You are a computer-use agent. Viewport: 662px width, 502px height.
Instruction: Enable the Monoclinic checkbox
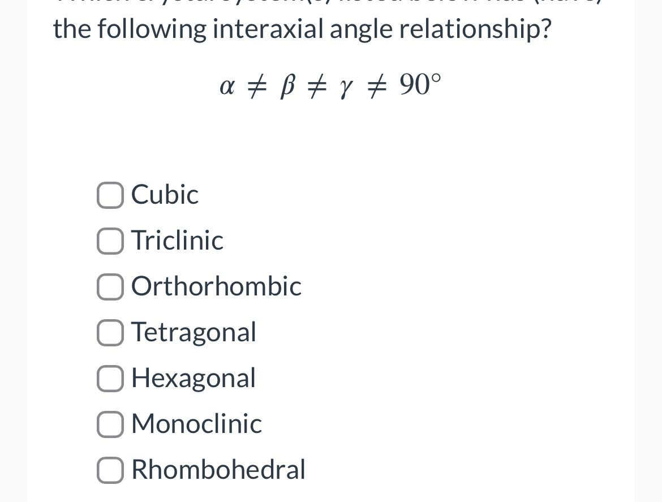tap(110, 424)
